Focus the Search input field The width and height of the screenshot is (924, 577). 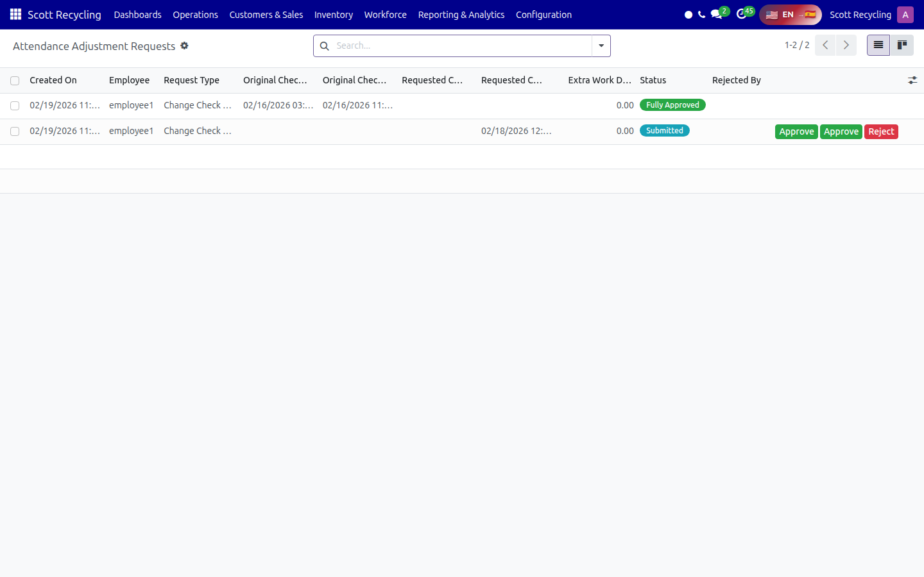[462, 46]
